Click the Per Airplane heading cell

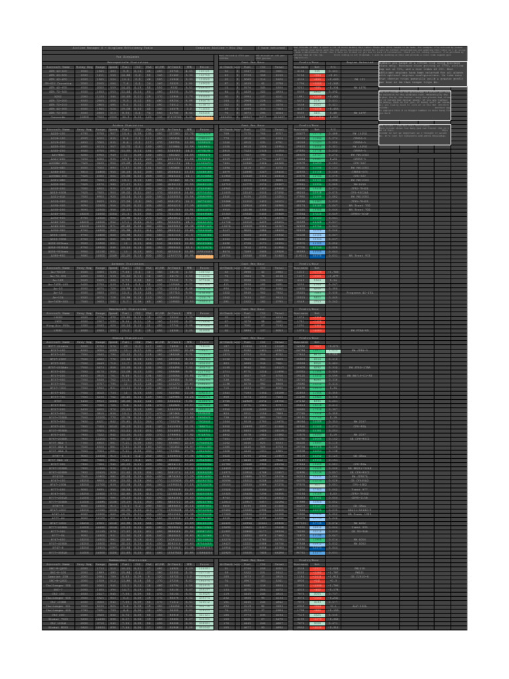click(128, 57)
